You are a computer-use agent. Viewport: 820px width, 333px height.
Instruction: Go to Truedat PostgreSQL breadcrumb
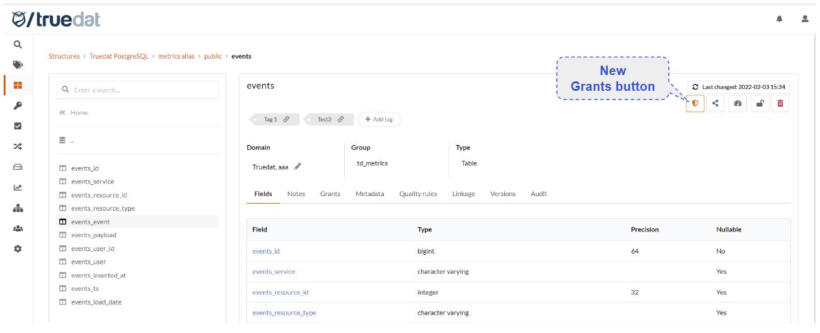[119, 56]
